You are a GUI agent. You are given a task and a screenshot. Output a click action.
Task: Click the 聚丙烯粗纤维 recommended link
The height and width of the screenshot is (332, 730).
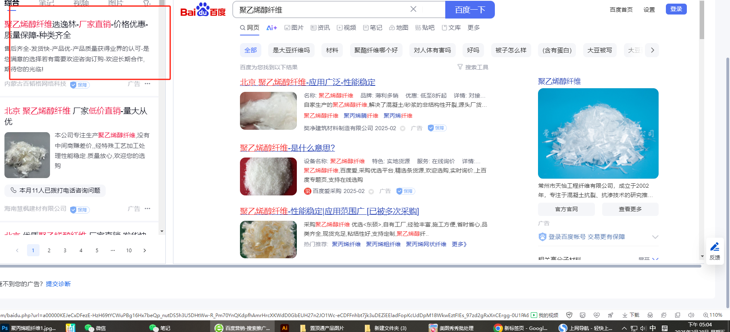383,244
